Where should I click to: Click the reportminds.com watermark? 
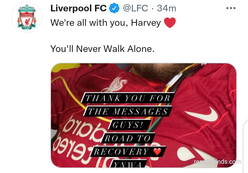pos(217,162)
